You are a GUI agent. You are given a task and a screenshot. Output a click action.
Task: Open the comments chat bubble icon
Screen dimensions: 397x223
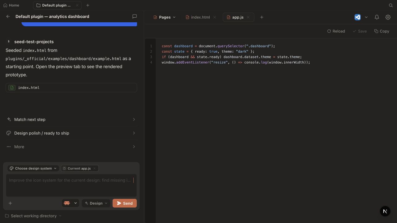135,16
